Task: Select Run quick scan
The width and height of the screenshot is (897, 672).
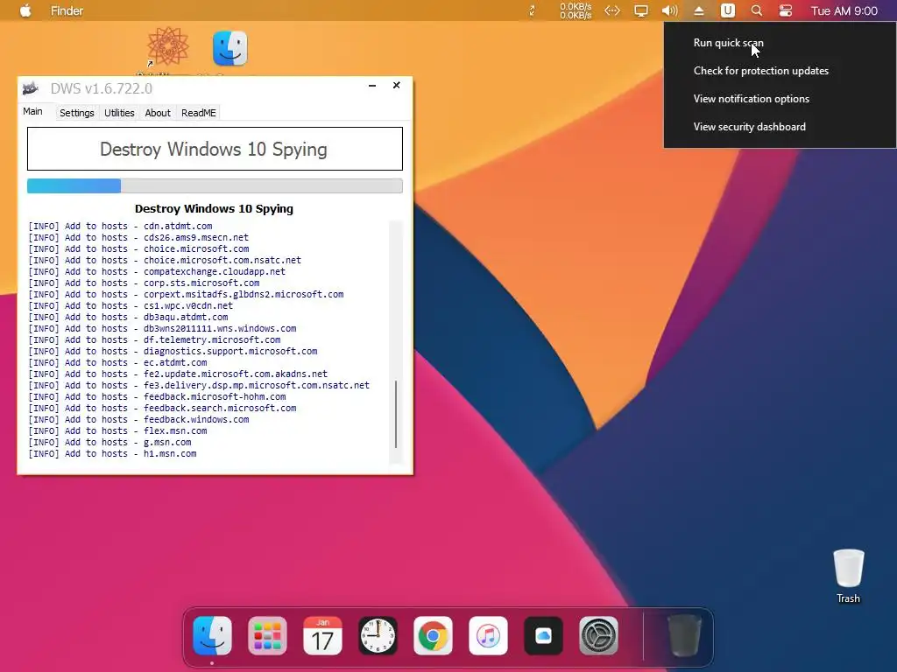Action: tap(728, 43)
